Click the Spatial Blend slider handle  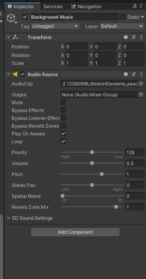(63, 196)
